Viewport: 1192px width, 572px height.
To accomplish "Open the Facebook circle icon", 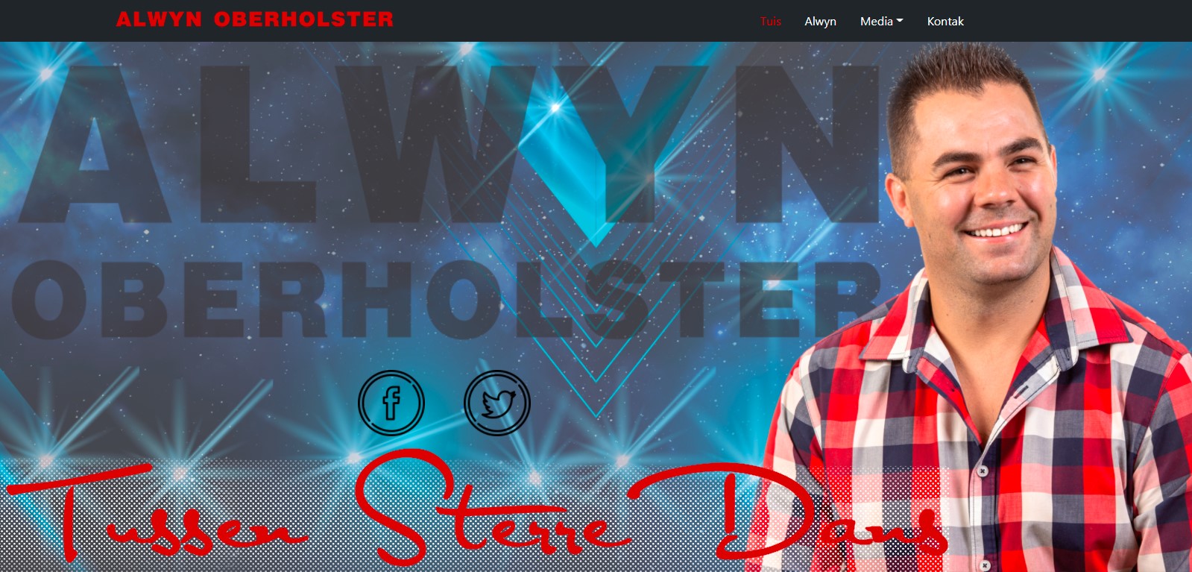I will pyautogui.click(x=391, y=403).
